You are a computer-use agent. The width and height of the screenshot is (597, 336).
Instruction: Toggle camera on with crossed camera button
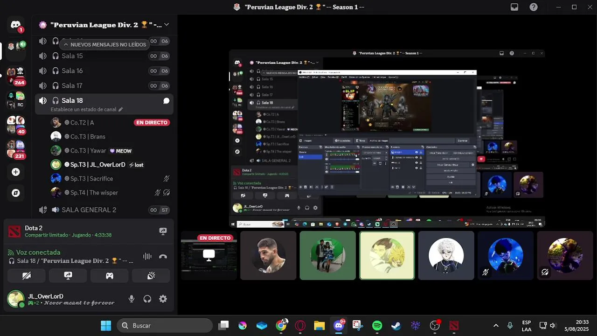click(27, 276)
